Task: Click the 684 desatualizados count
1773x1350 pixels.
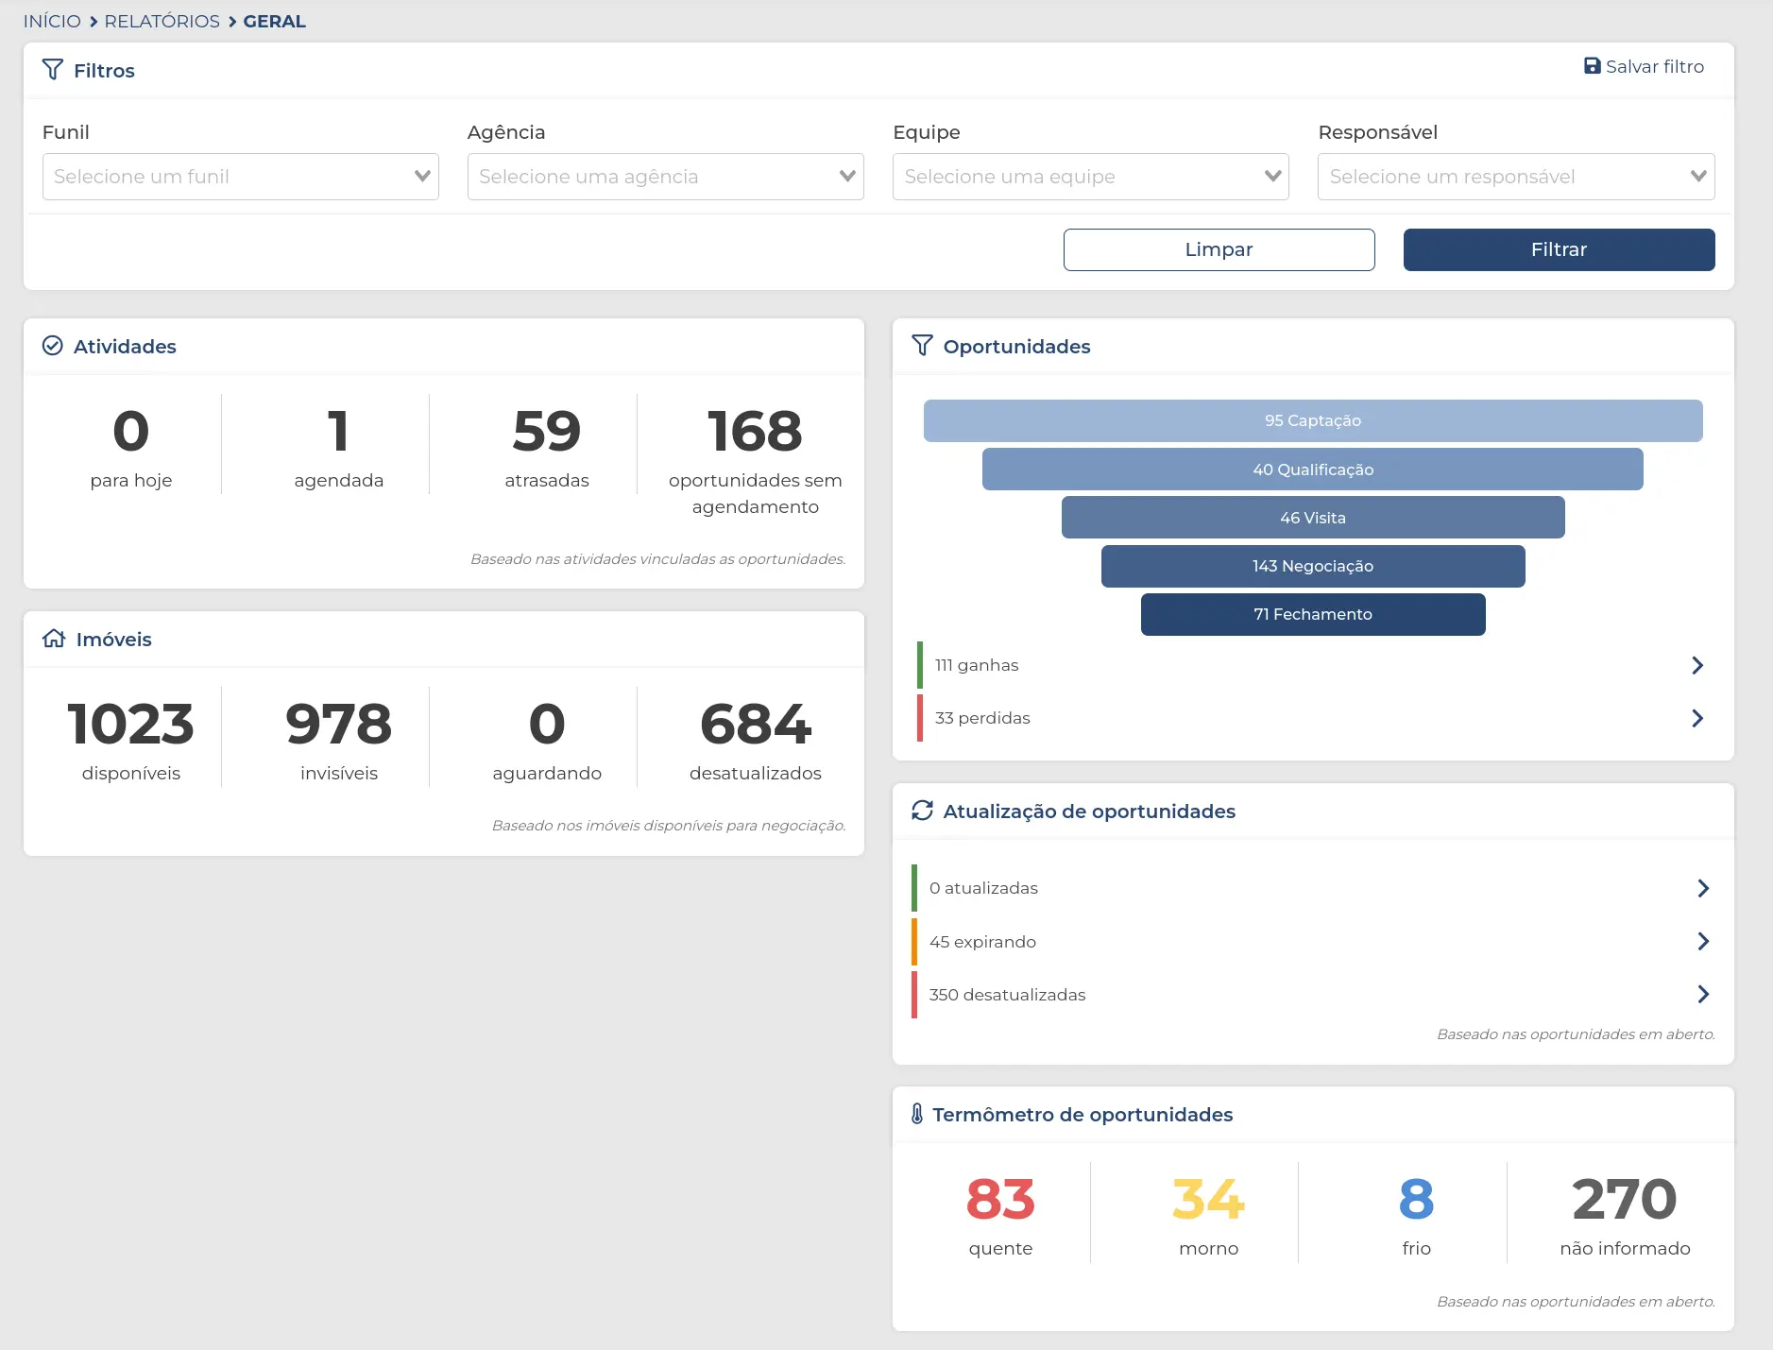Action: click(x=756, y=725)
